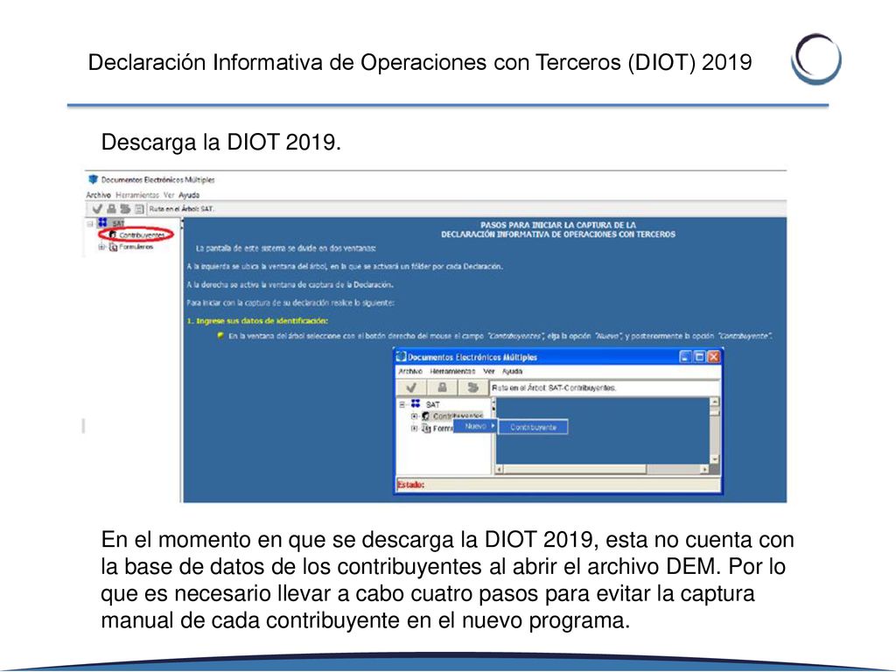
Task: Click the inset window horizontal scrollbar right arrow
Action: coord(704,469)
